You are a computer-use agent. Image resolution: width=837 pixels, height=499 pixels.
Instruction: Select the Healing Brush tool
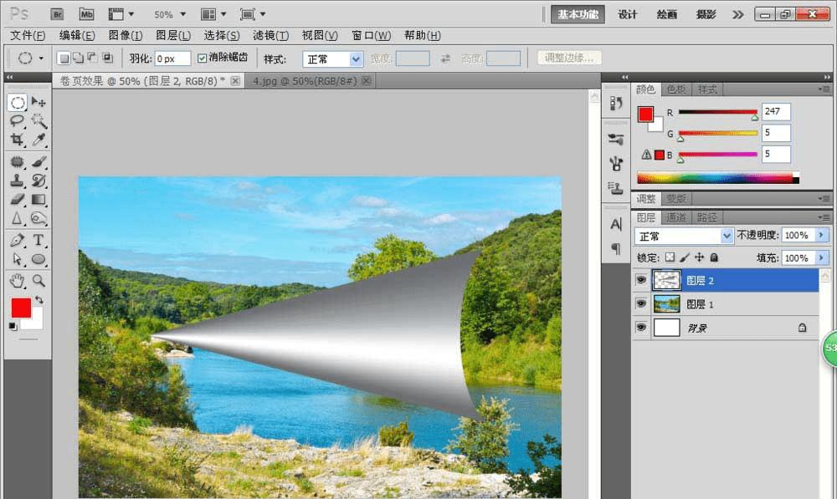[17, 161]
